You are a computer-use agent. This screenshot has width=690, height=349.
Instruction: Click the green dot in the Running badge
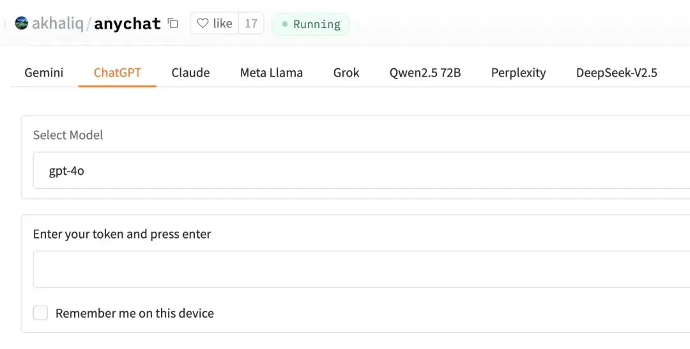pos(285,24)
